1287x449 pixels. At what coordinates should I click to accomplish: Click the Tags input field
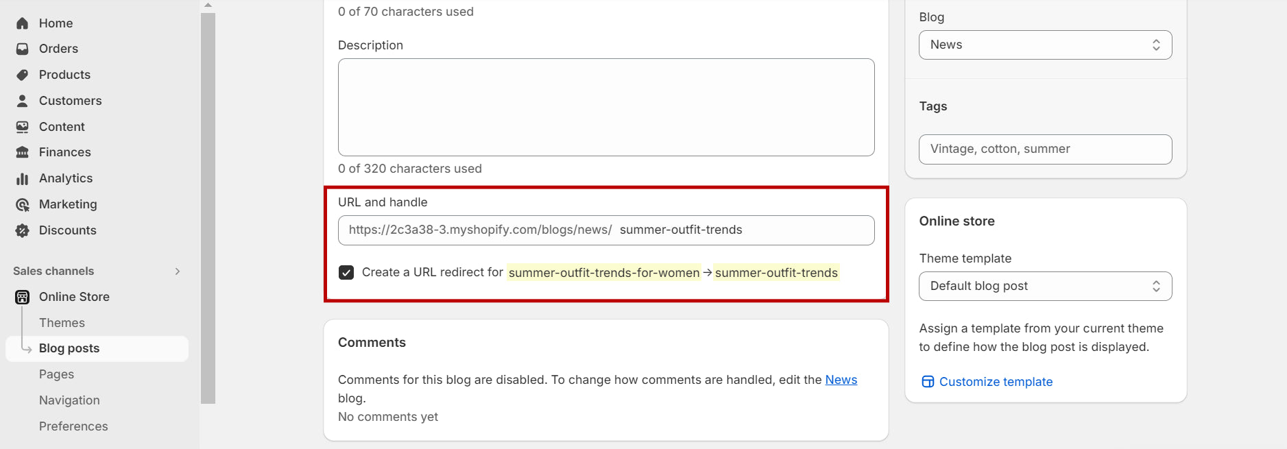click(1045, 149)
